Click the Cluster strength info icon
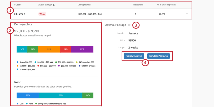Viewport: 214px width, 107px height. 54,5
